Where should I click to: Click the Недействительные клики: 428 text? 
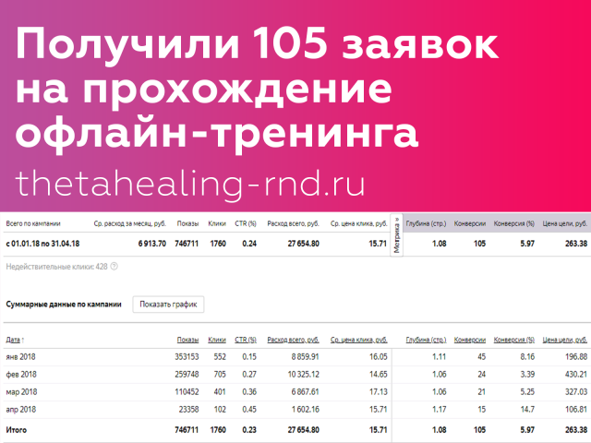tap(56, 267)
